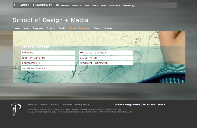
Task: Visit the Shop link
Action: 103,5
